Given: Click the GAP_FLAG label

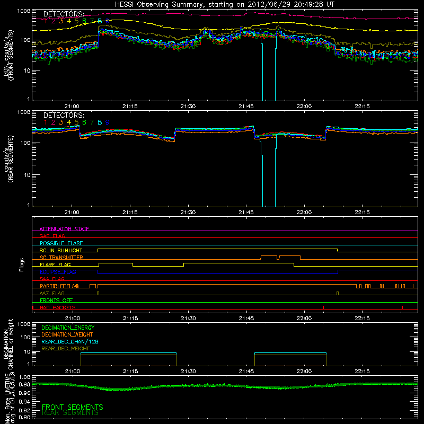Looking at the screenshot, I should 52,236.
